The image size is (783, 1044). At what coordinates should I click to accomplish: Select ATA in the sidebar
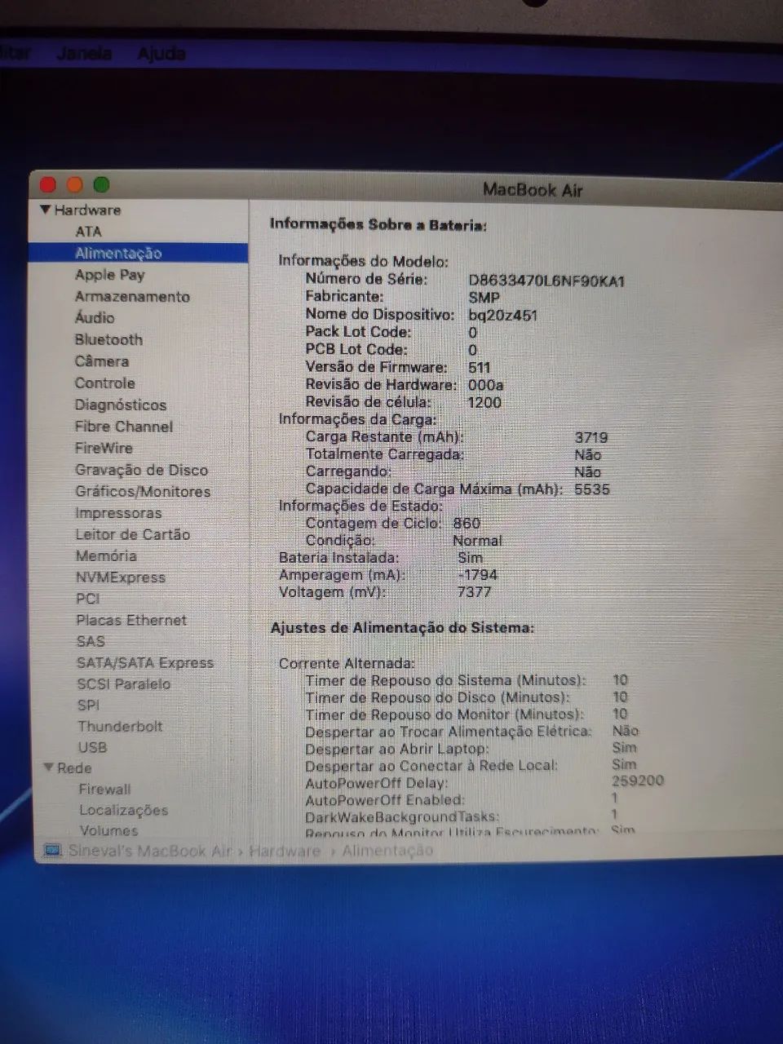(x=88, y=232)
